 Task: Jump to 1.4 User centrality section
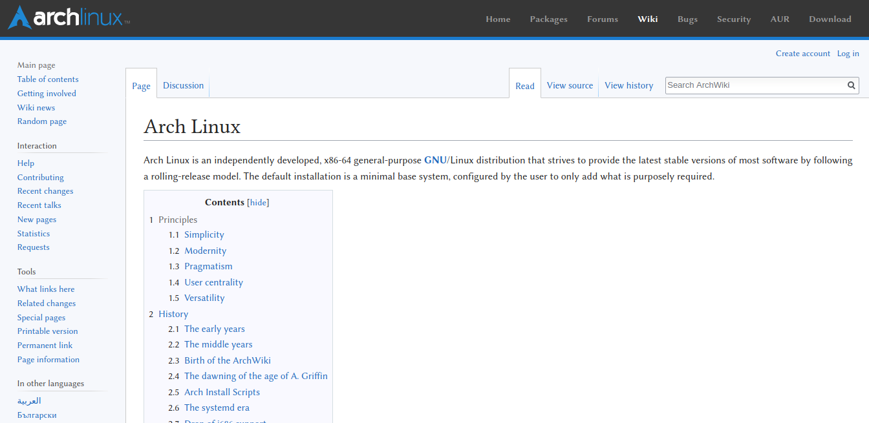(206, 282)
